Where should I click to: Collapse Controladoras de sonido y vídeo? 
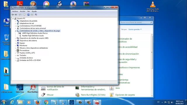15,31
